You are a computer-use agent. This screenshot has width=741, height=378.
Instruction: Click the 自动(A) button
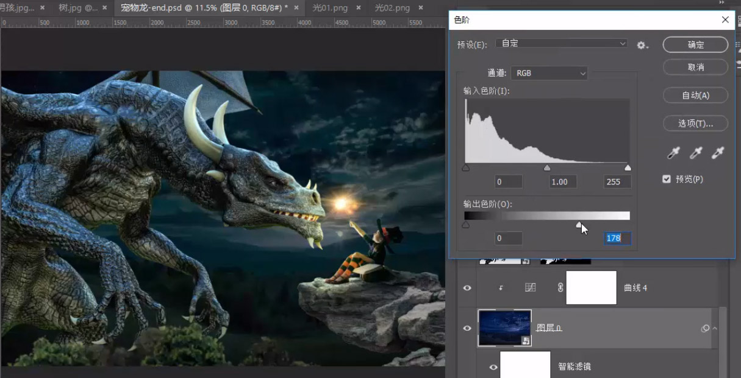coord(695,96)
